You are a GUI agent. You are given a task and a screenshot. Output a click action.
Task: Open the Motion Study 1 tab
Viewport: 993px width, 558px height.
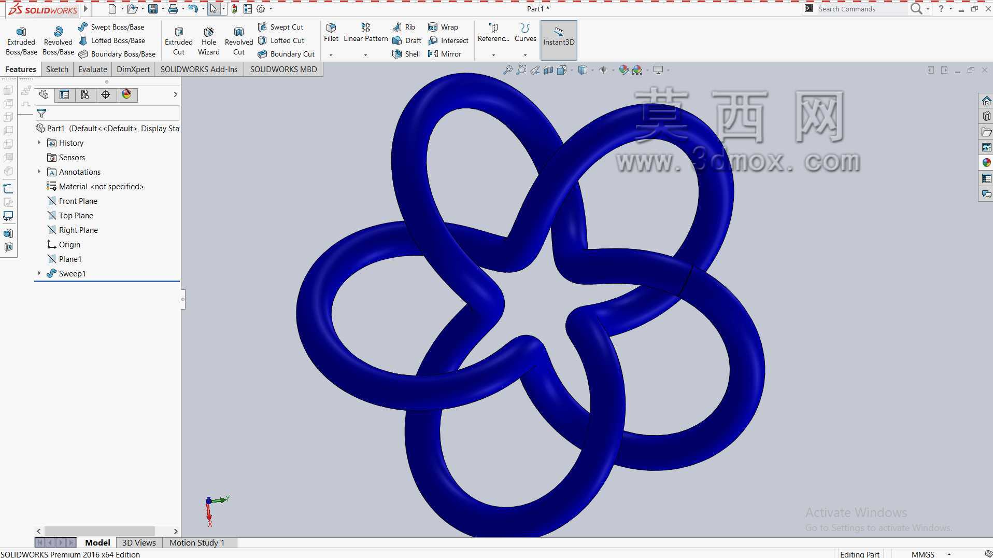pos(197,542)
